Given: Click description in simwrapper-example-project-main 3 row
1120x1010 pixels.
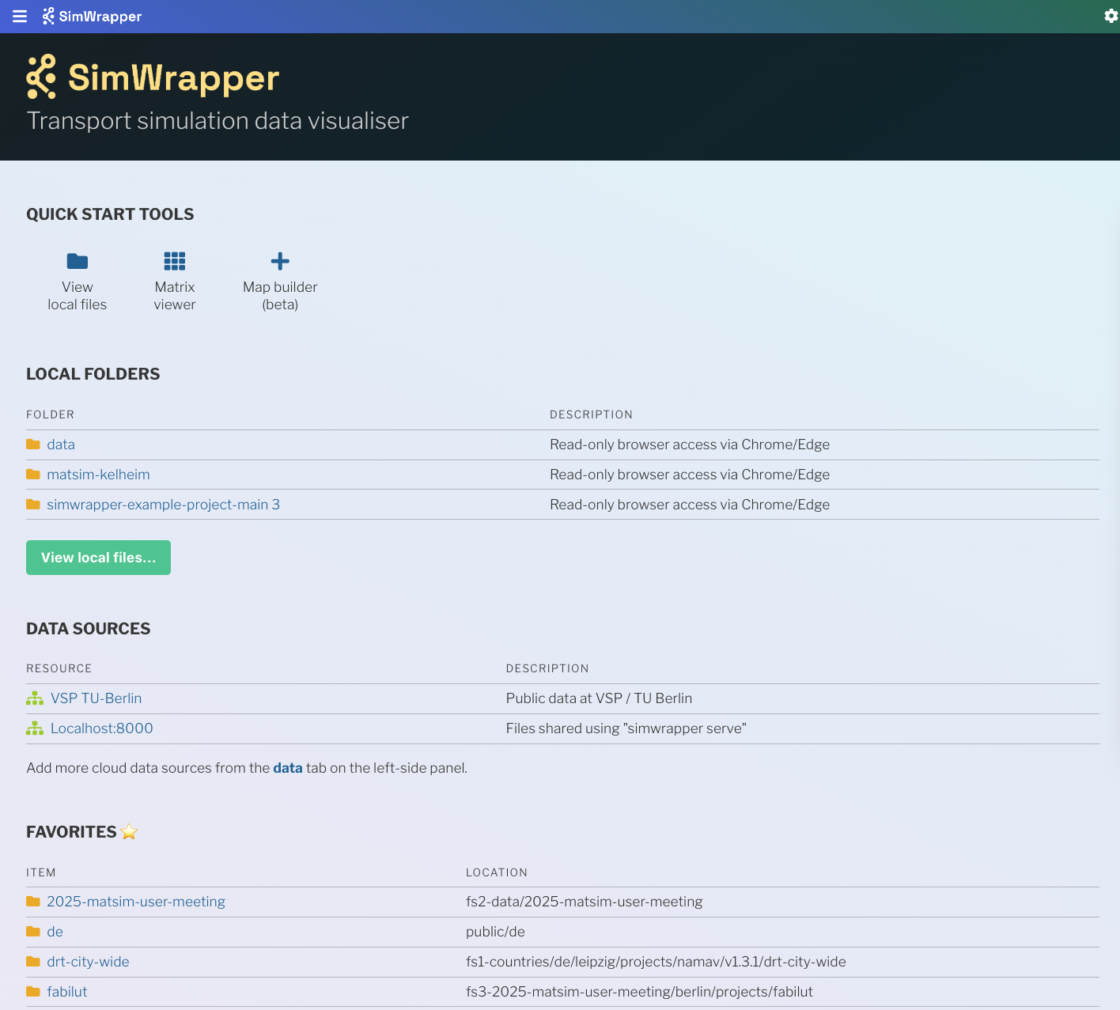Looking at the screenshot, I should 690,505.
